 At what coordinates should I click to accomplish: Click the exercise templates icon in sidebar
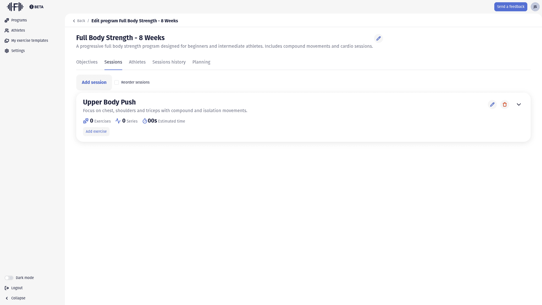click(7, 41)
